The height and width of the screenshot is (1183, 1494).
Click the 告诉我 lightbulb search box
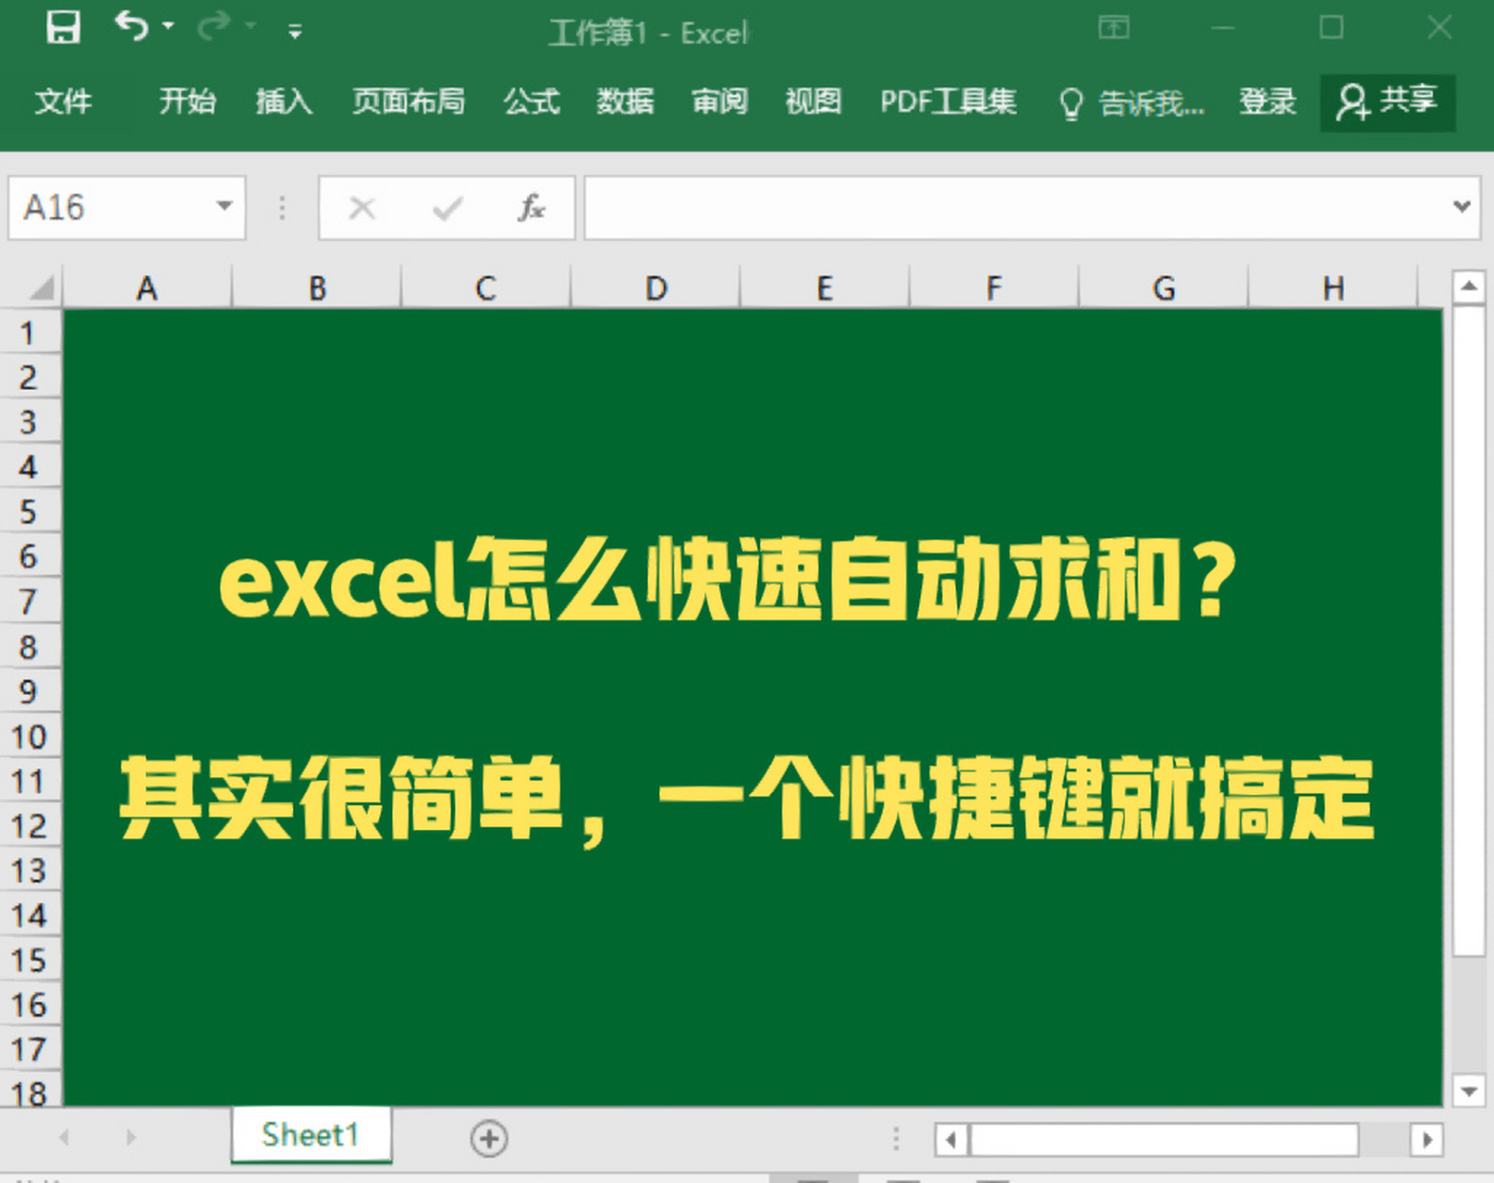coord(1132,103)
